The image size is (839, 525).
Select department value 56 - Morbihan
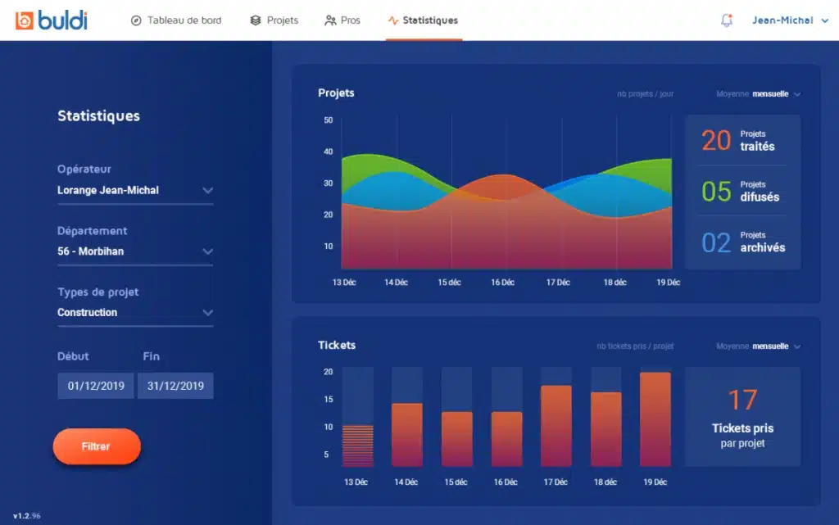[90, 251]
